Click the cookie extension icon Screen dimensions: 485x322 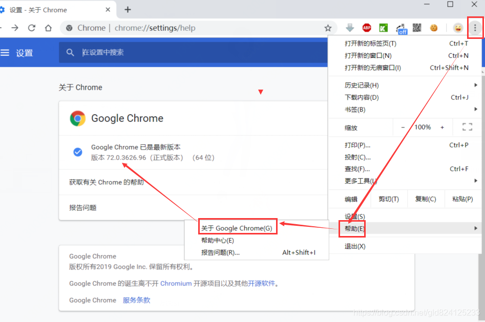tap(433, 28)
